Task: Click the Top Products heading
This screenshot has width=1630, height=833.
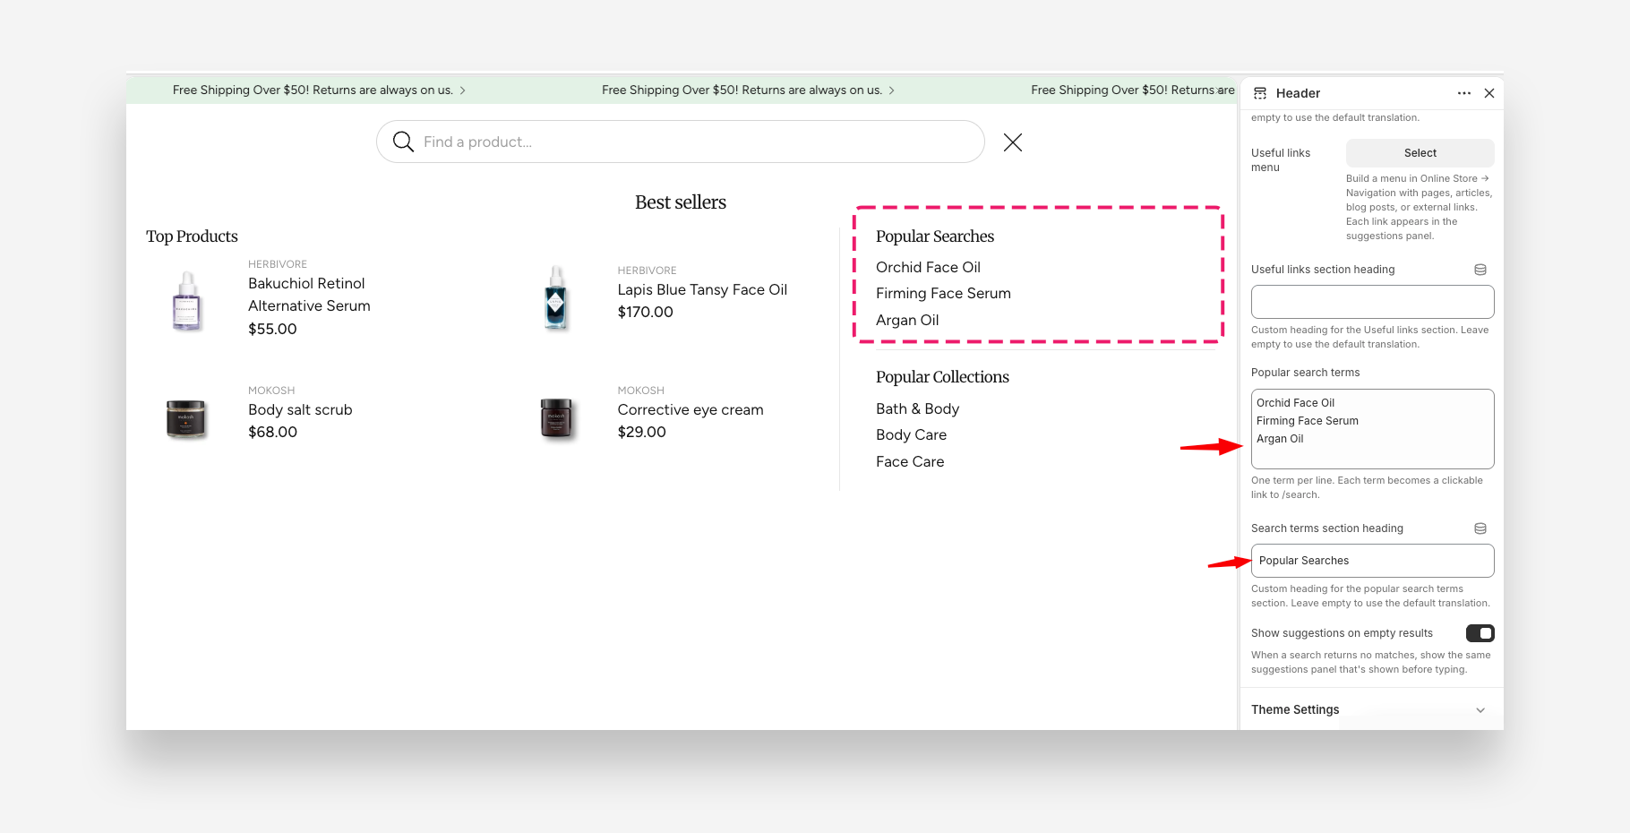Action: click(x=192, y=236)
